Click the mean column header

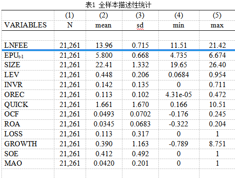(104, 26)
